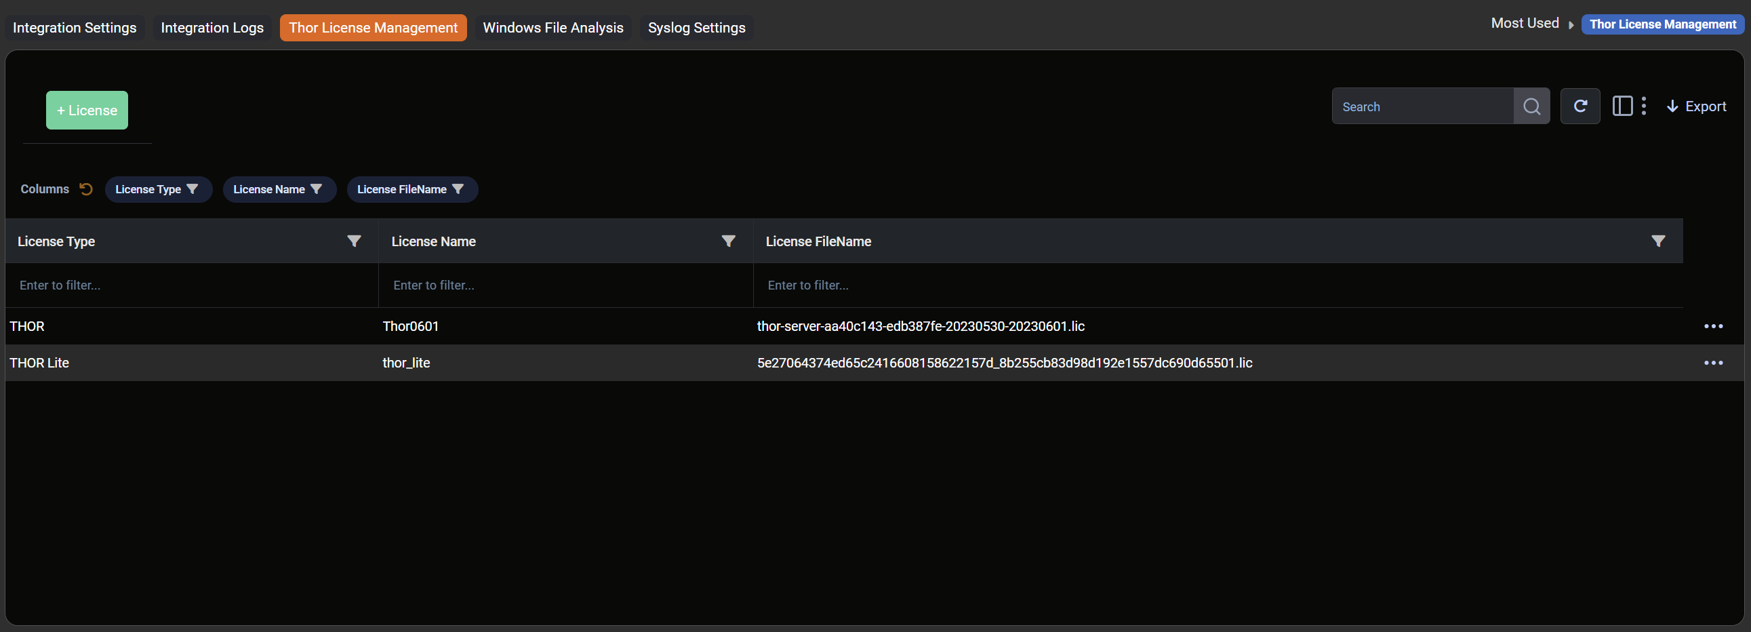Screen dimensions: 1751x632
Task: Refresh the license table
Action: click(1579, 106)
